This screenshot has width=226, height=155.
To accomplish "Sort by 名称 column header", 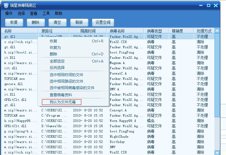I will pos(20,31).
